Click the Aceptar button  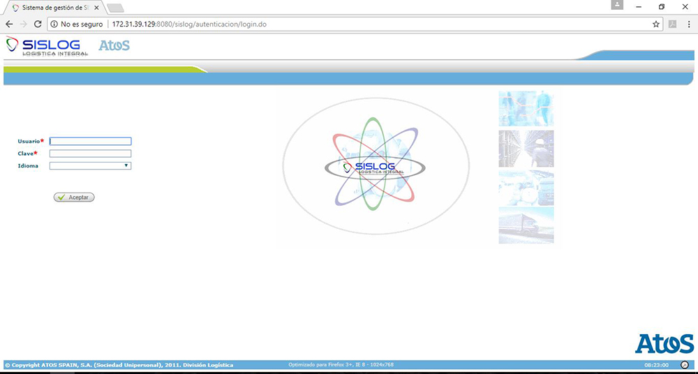click(74, 197)
